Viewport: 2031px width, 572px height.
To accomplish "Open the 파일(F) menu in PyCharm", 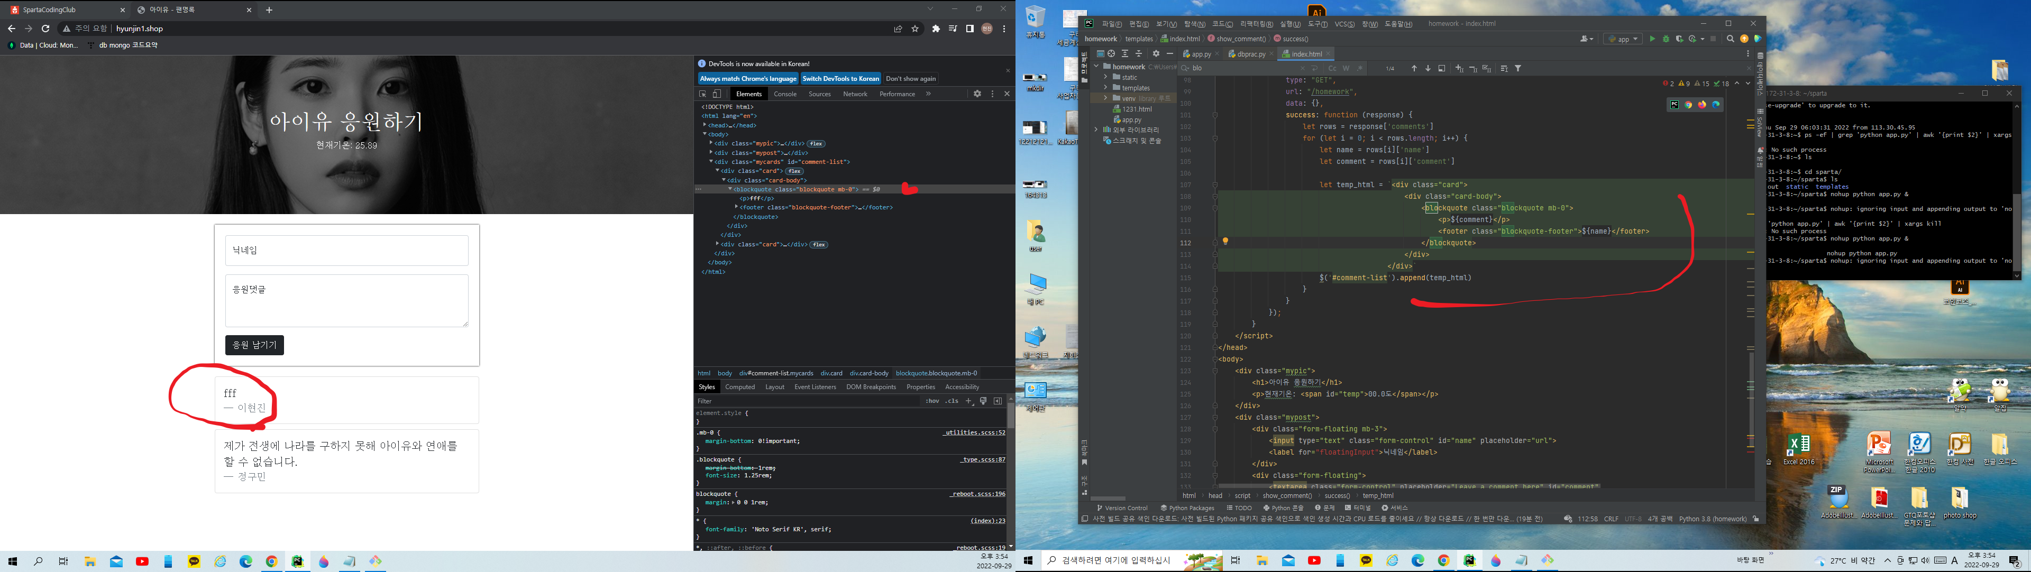I will point(1111,24).
